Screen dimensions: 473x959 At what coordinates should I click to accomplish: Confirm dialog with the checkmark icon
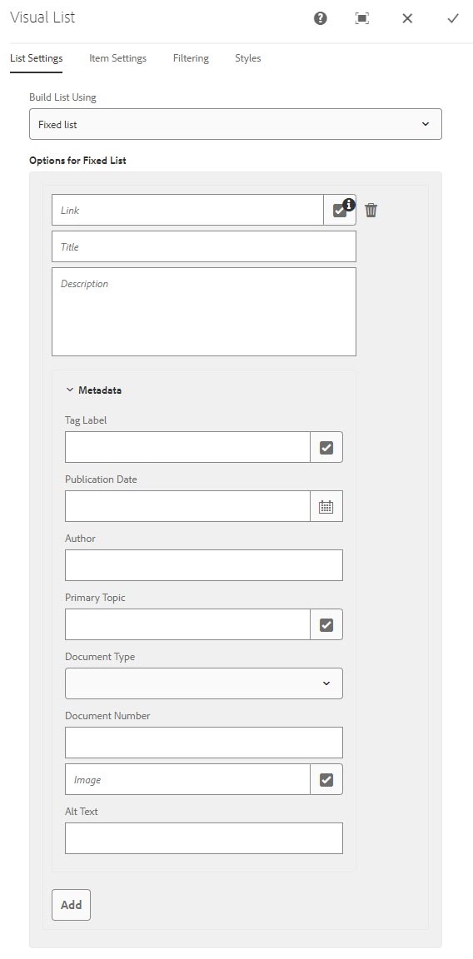click(x=453, y=18)
